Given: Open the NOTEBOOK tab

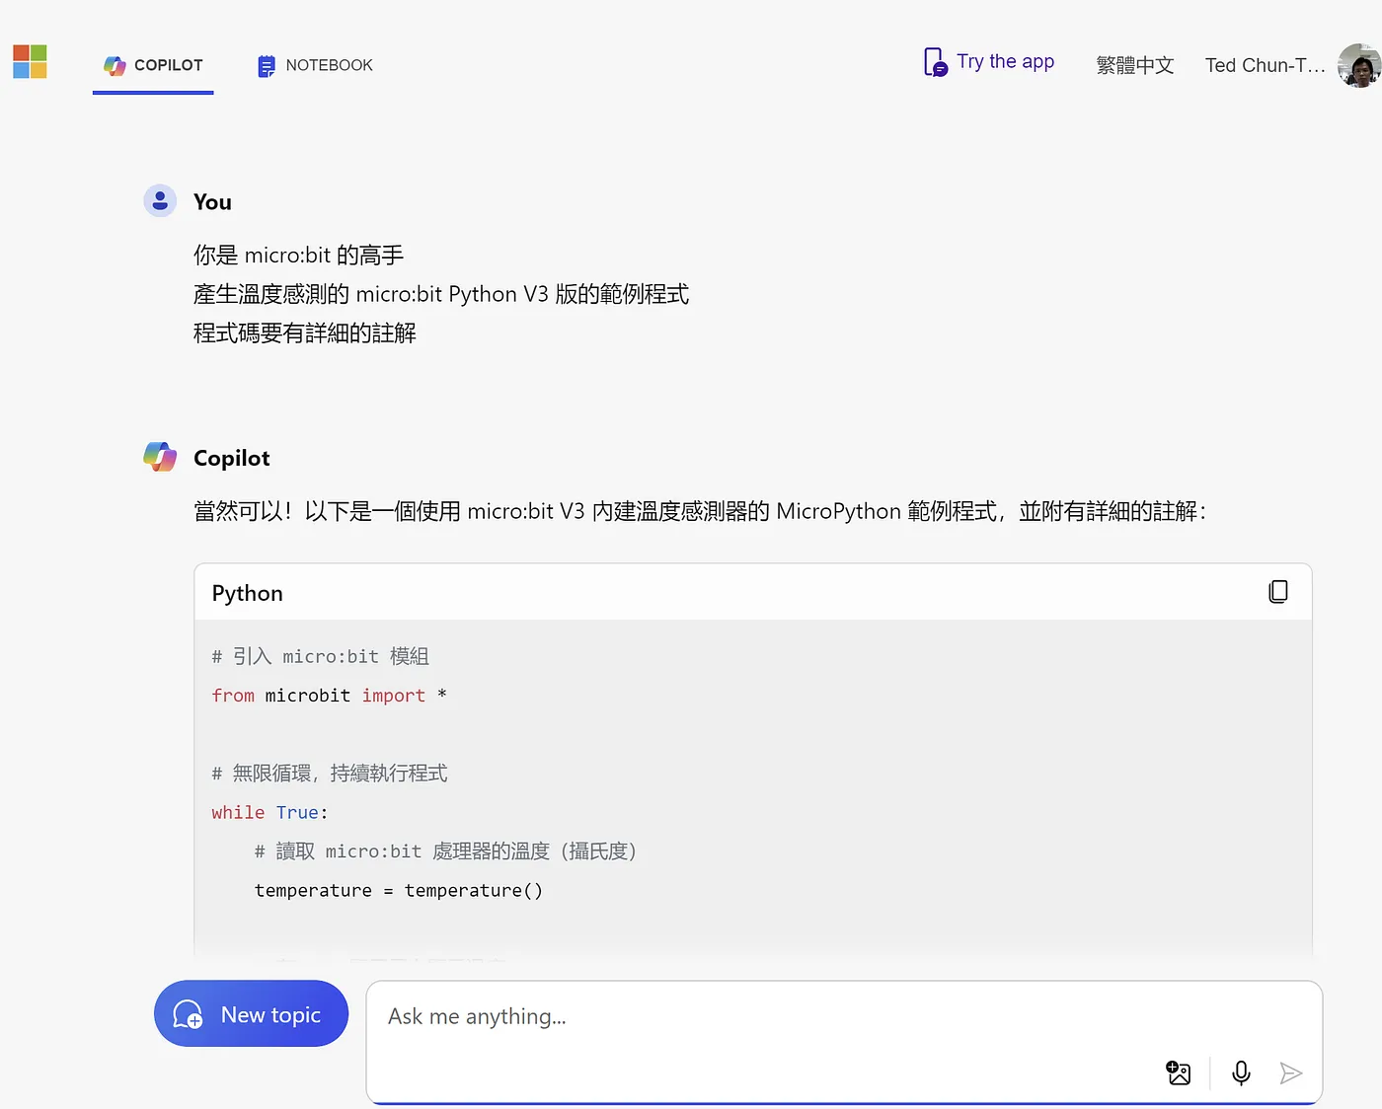Looking at the screenshot, I should 315,65.
